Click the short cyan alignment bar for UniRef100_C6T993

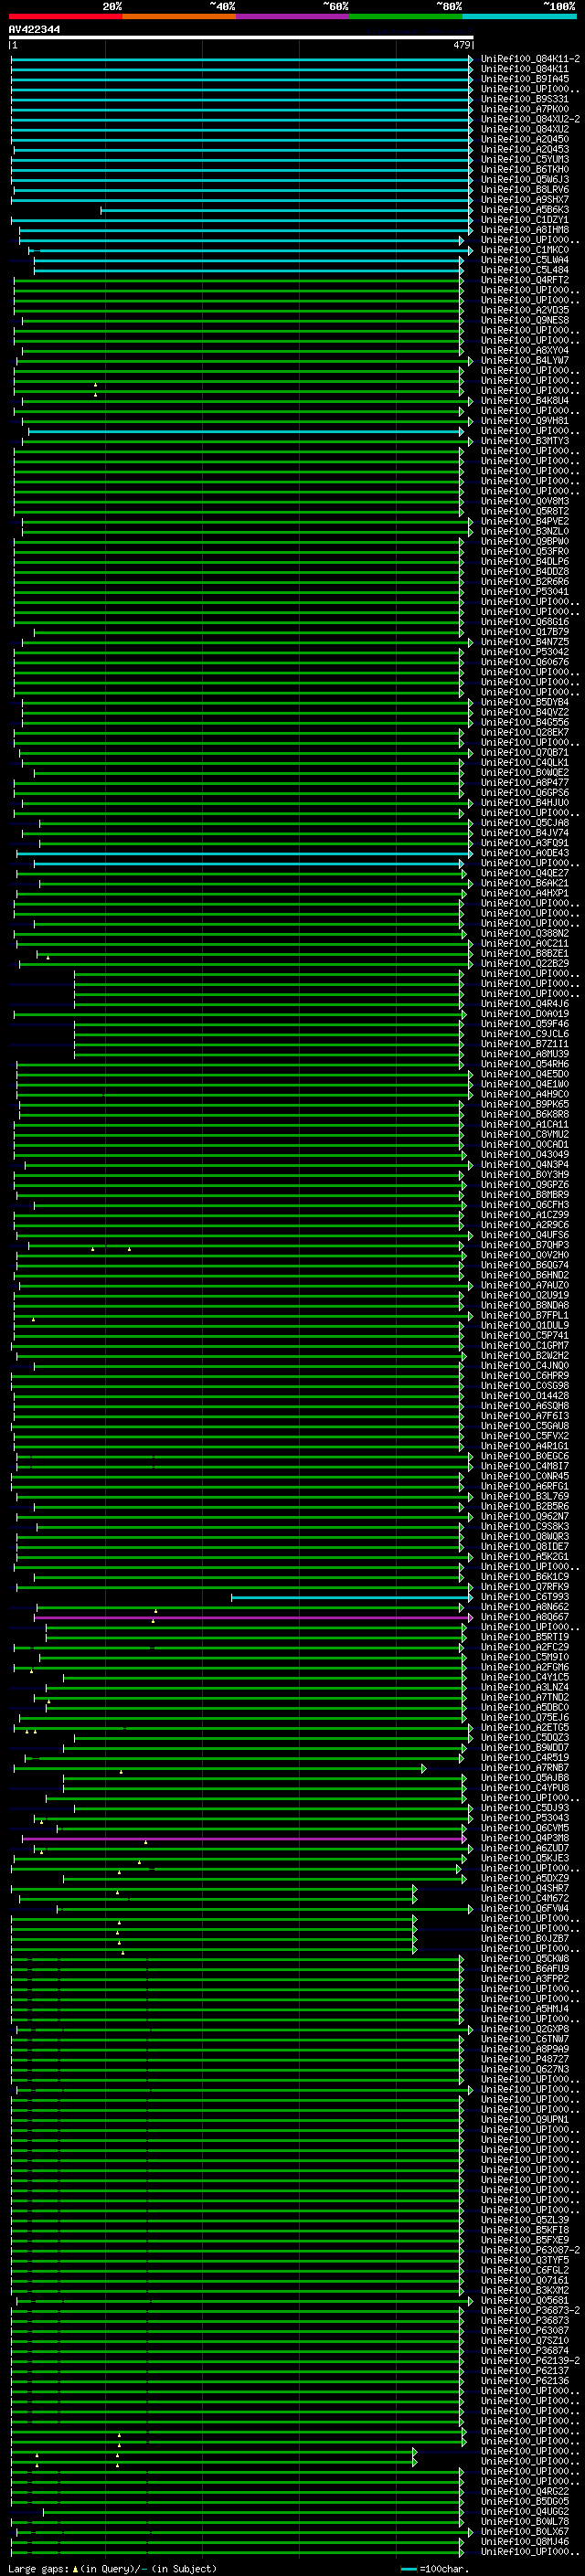(351, 1597)
